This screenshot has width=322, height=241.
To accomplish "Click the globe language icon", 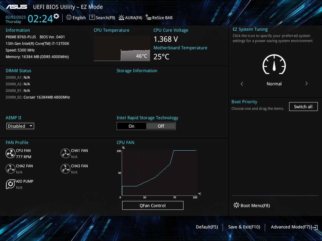I will click(69, 18).
